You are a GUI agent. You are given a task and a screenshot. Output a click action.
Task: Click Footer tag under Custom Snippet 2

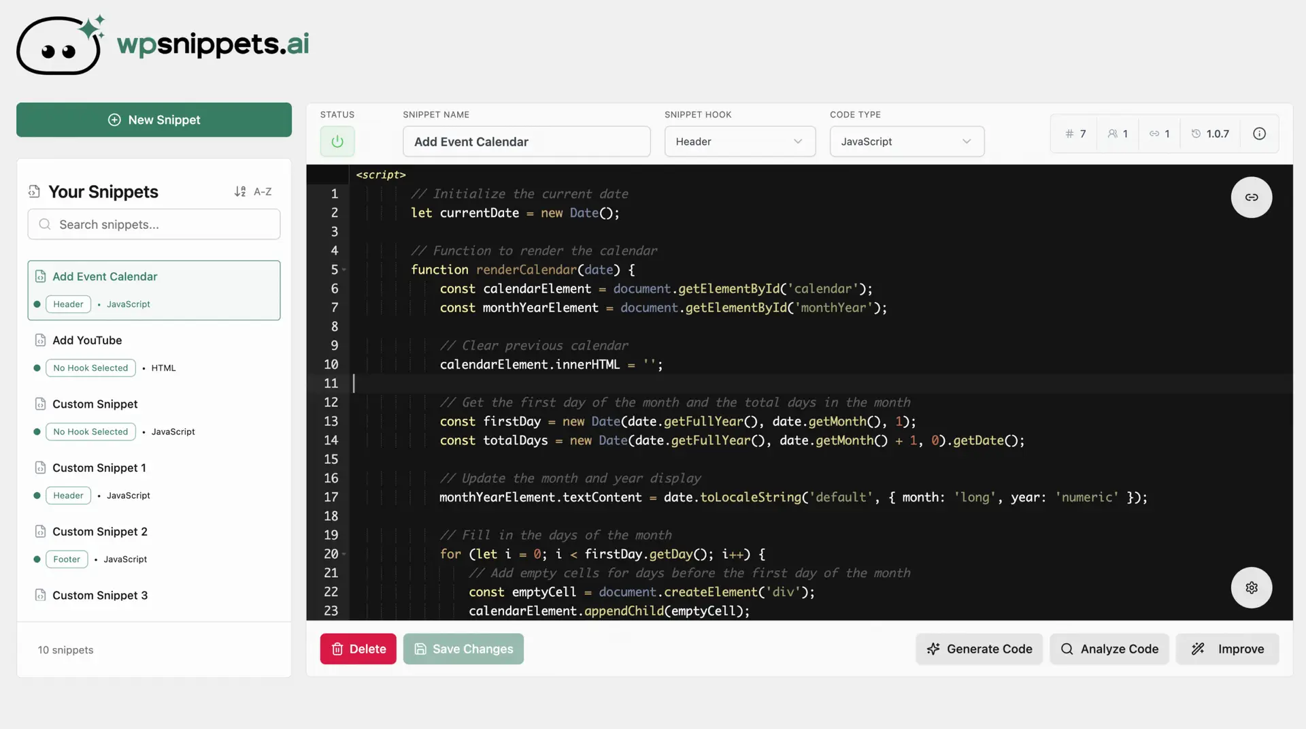(67, 560)
